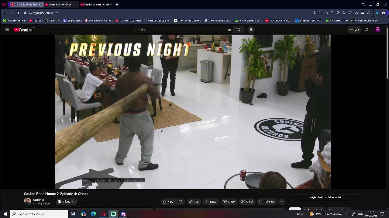Open the YouTube guide hamburger menu

7,30
